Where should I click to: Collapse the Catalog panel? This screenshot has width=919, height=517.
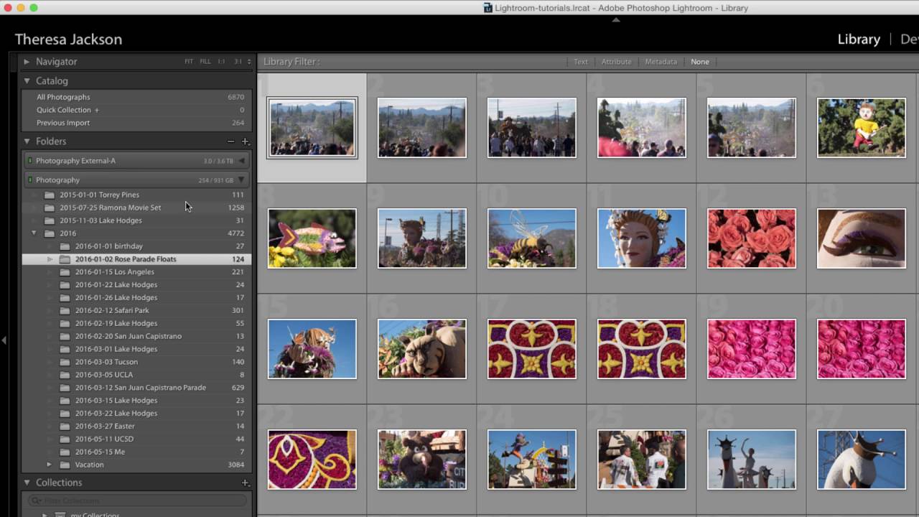coord(27,81)
